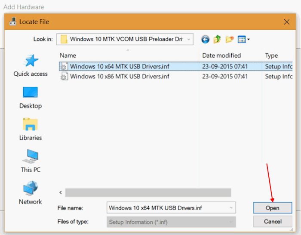Click the x86 file's date modified cell

tap(225, 77)
